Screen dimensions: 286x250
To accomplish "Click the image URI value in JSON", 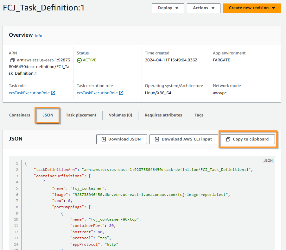I will tap(150, 195).
